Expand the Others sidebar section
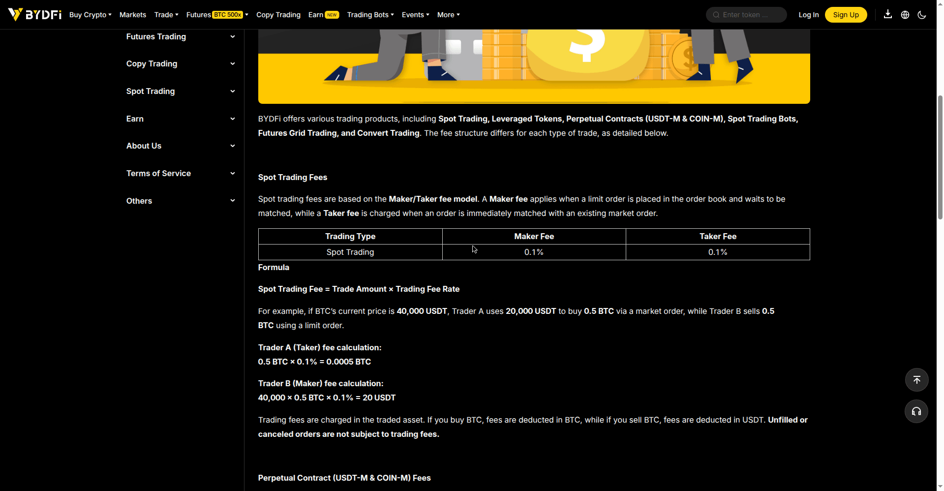 pyautogui.click(x=181, y=201)
